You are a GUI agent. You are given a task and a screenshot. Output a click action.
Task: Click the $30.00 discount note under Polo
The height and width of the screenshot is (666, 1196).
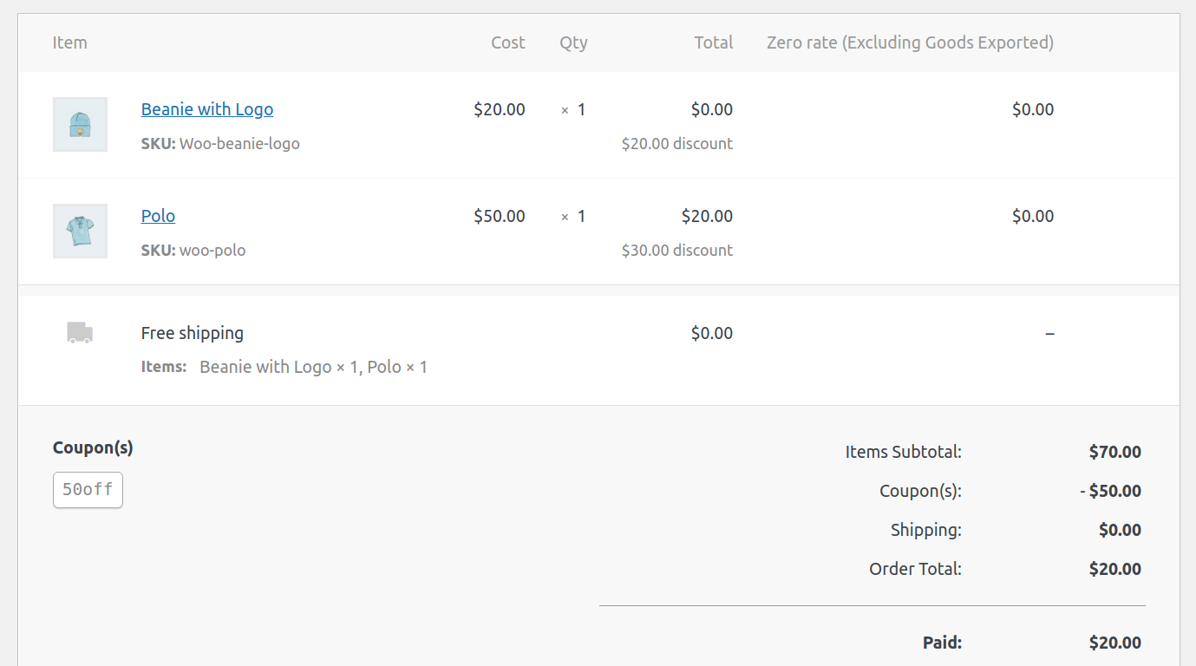[x=677, y=251]
